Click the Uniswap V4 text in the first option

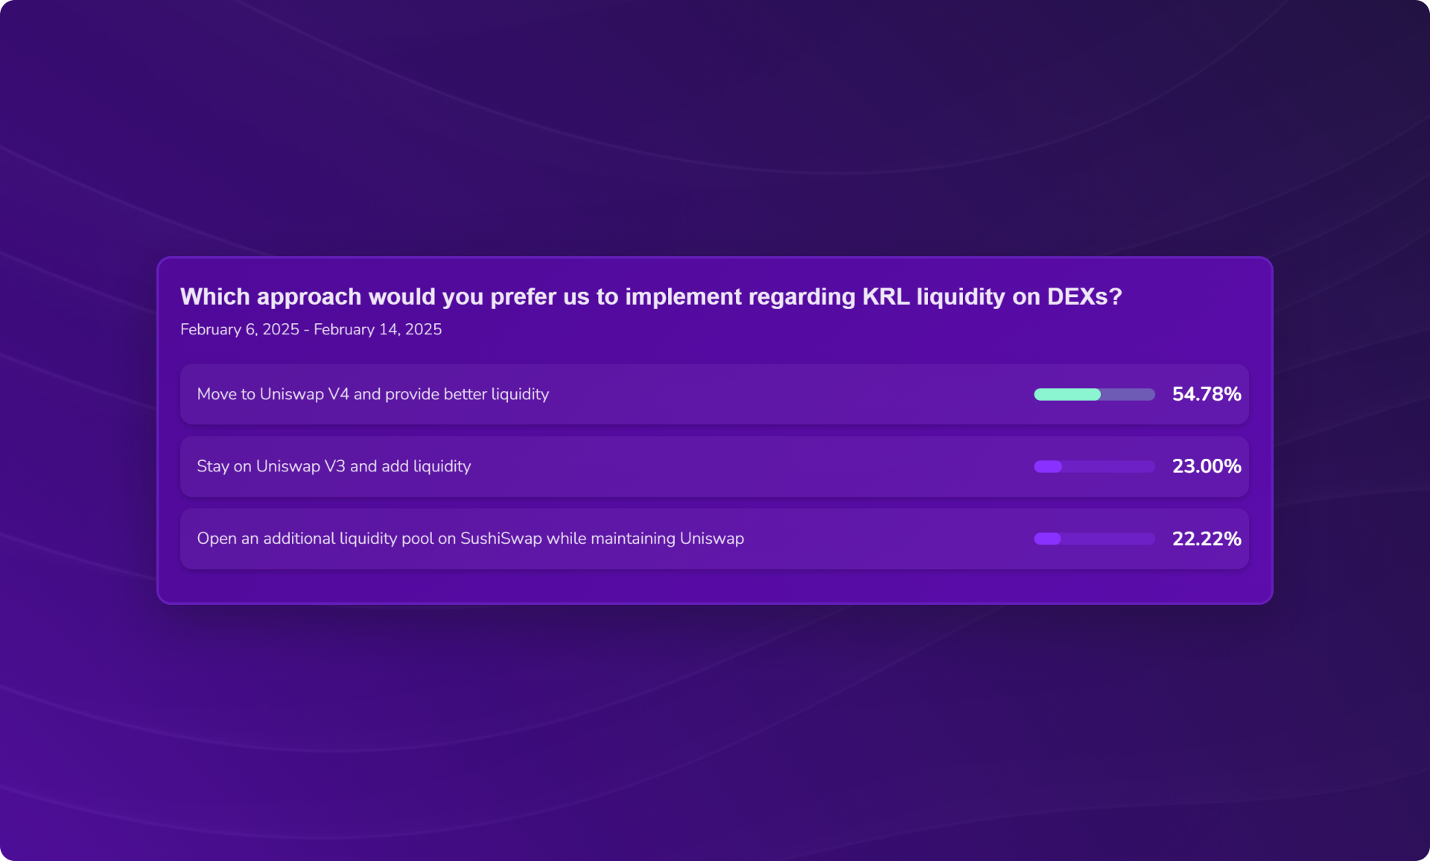click(x=304, y=394)
